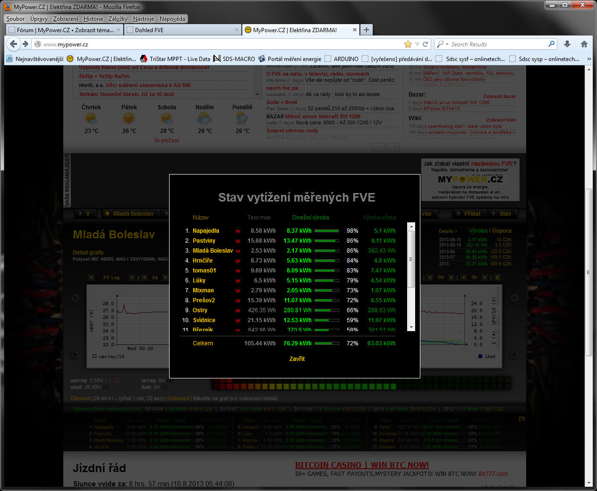This screenshot has width=597, height=491.
Task: Close the Dohled FVE tab
Action: (237, 30)
